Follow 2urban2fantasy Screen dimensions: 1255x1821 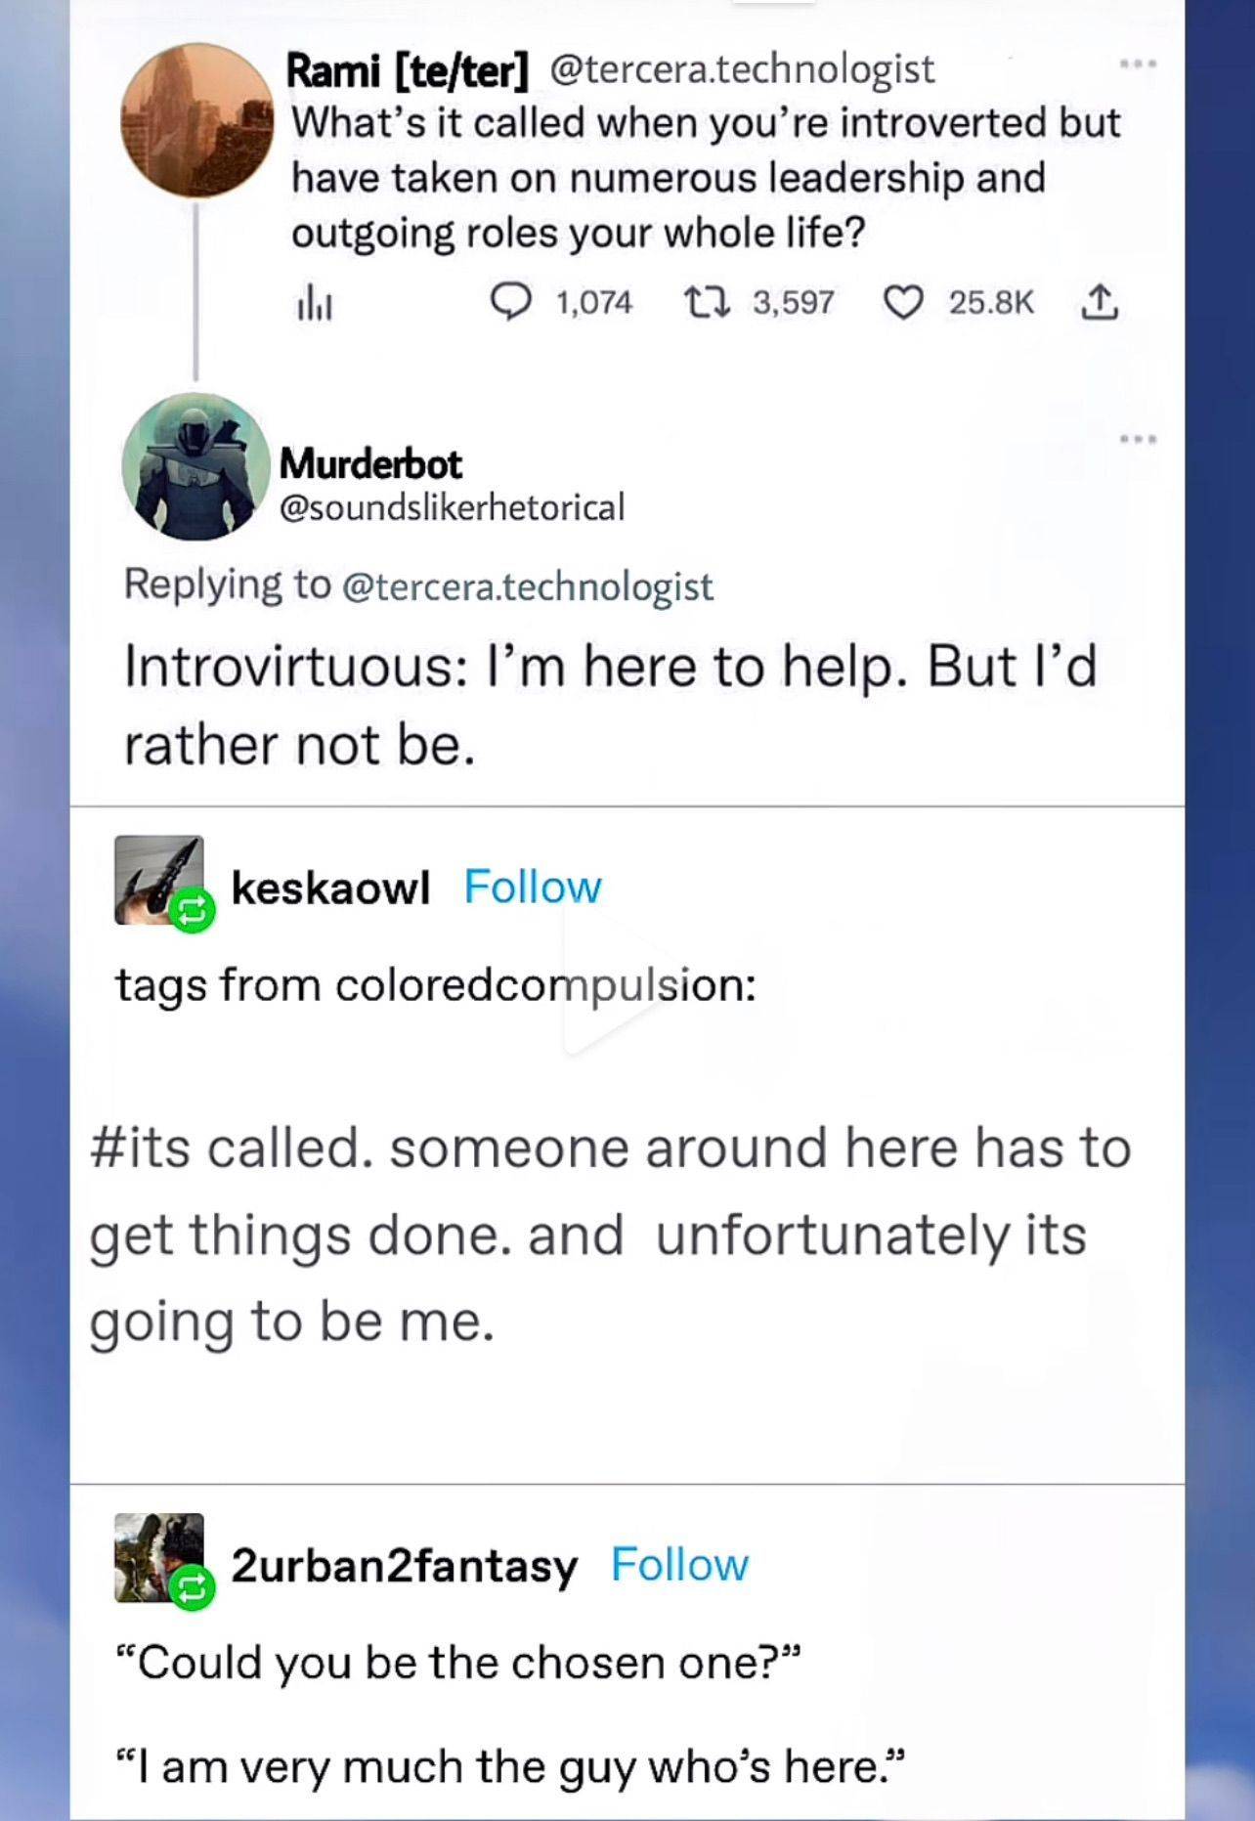tap(679, 1564)
